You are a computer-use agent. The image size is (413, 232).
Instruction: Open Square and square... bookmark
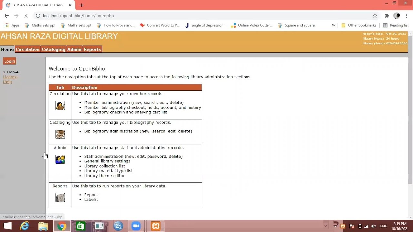pos(297,25)
